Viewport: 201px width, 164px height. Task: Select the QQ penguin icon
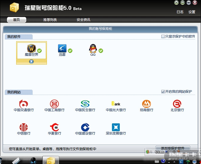[93, 48]
